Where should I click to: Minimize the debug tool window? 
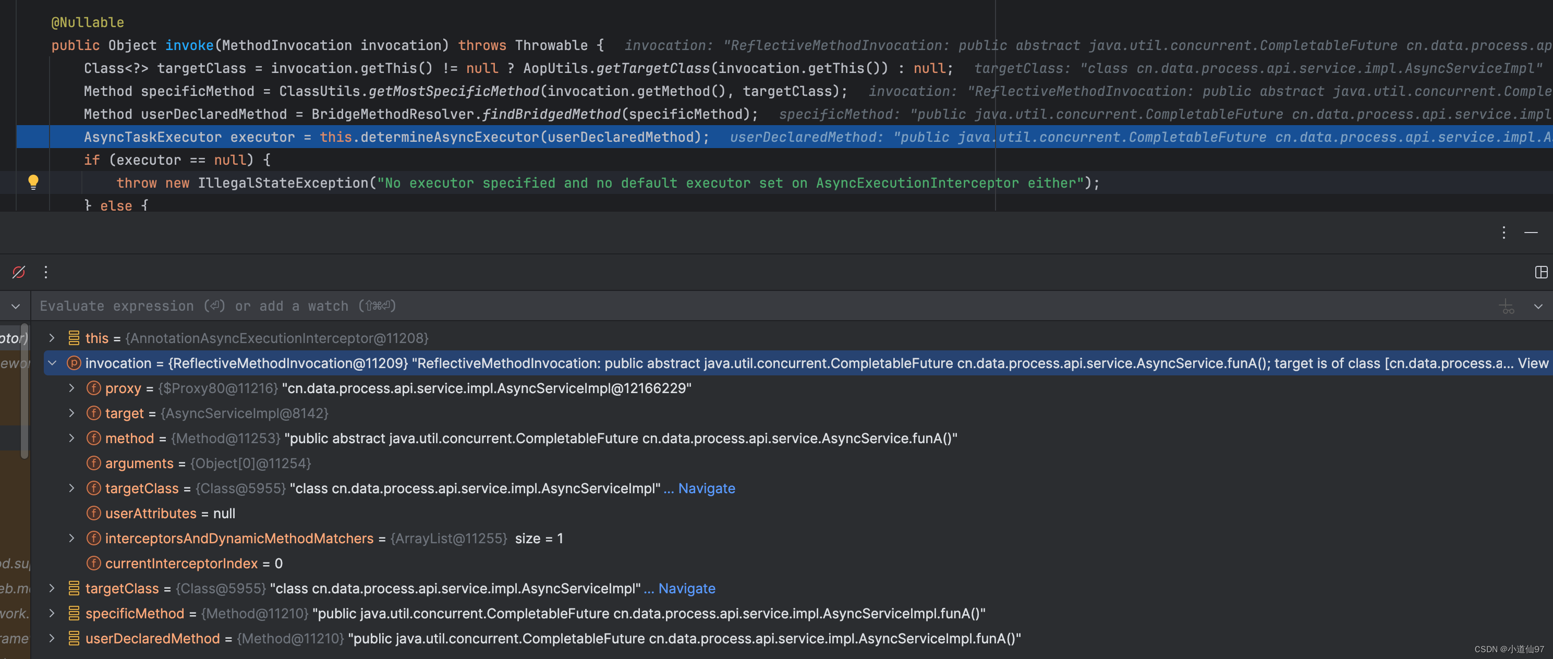[1531, 233]
